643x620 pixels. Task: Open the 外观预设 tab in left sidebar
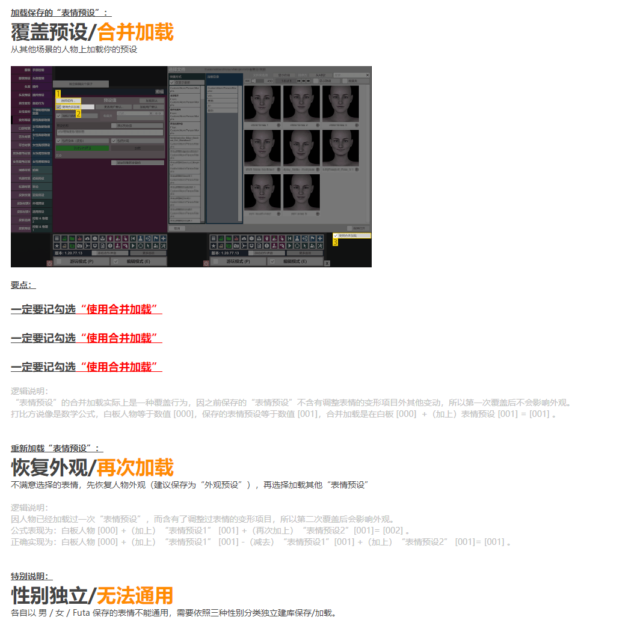(42, 203)
